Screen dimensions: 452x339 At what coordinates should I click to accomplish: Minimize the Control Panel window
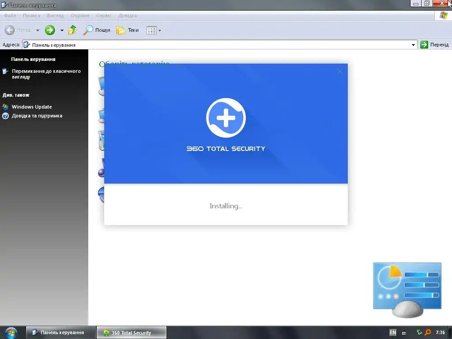[x=416, y=4]
